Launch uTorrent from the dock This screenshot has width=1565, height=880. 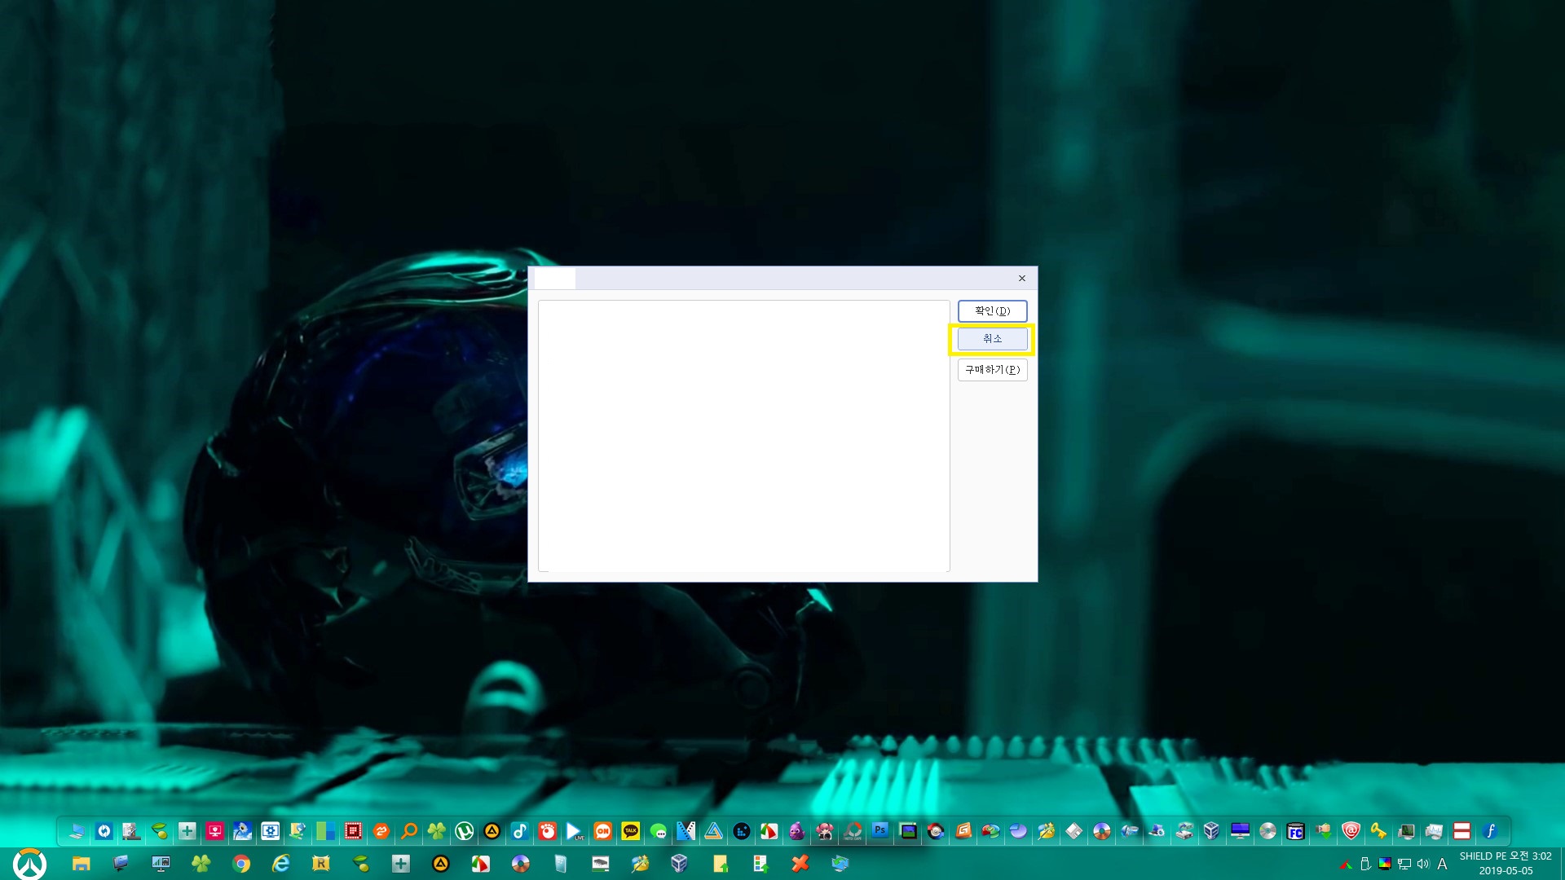coord(465,831)
